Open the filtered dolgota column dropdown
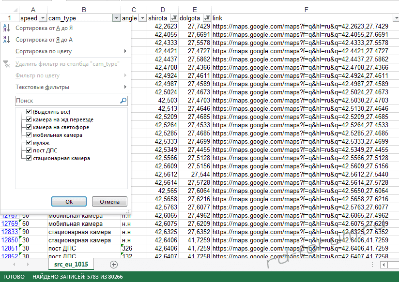The image size is (399, 282). (x=207, y=18)
